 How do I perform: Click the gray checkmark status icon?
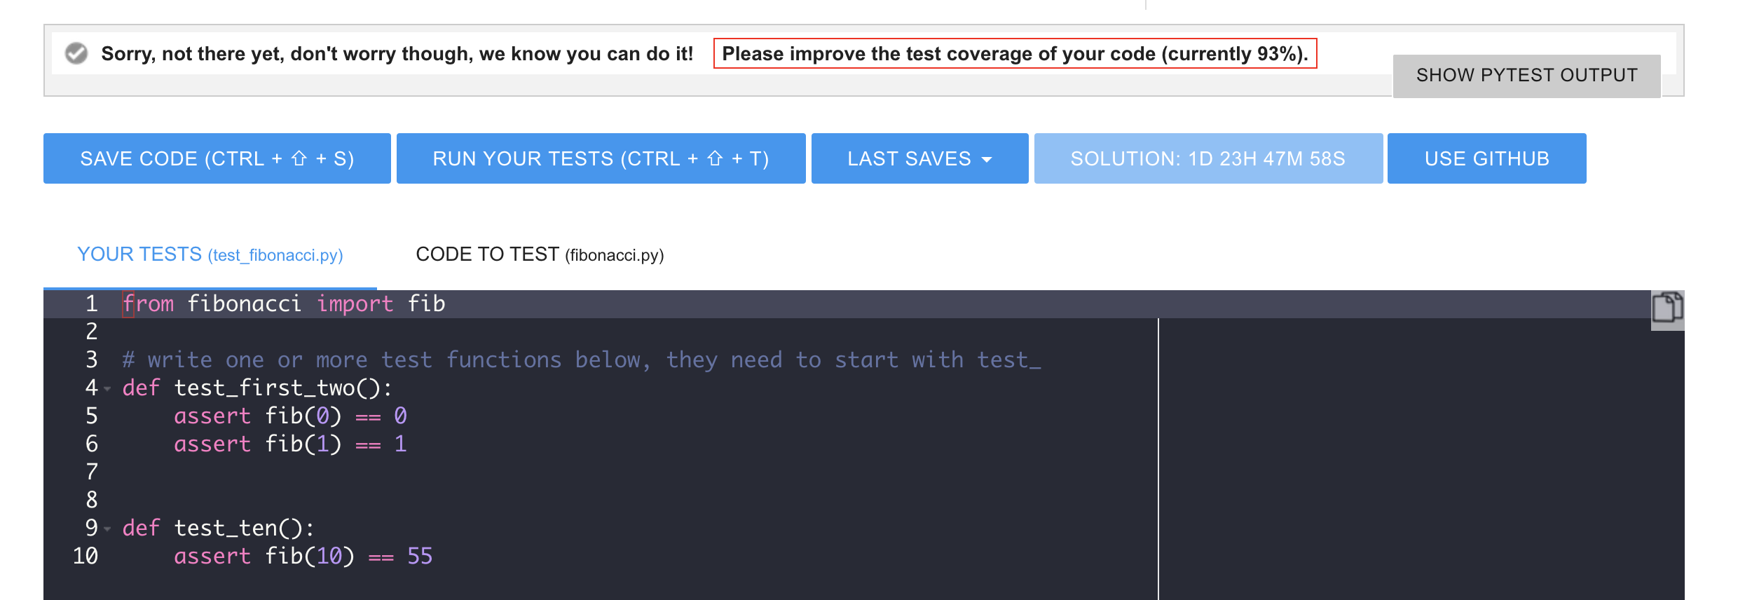pos(76,53)
